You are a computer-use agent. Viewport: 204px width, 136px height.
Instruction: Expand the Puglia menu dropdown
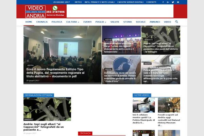click(101, 22)
